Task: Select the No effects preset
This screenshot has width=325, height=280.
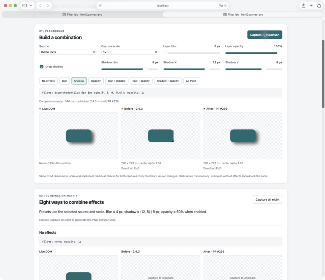Action: tap(48, 81)
